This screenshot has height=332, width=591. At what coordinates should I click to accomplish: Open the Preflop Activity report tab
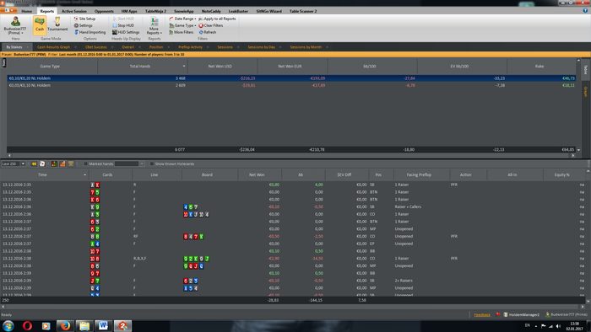(190, 47)
